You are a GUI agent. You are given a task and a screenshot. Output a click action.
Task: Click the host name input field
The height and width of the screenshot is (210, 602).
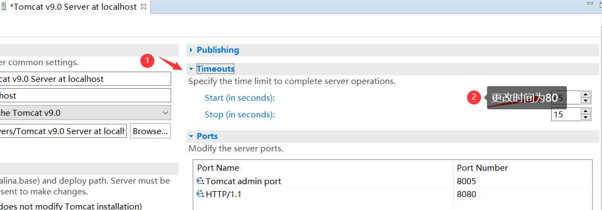pyautogui.click(x=85, y=95)
